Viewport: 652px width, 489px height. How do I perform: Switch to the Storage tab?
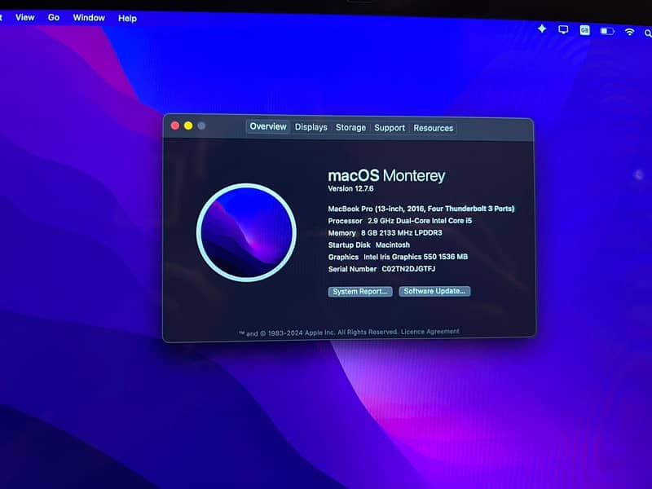click(x=350, y=128)
